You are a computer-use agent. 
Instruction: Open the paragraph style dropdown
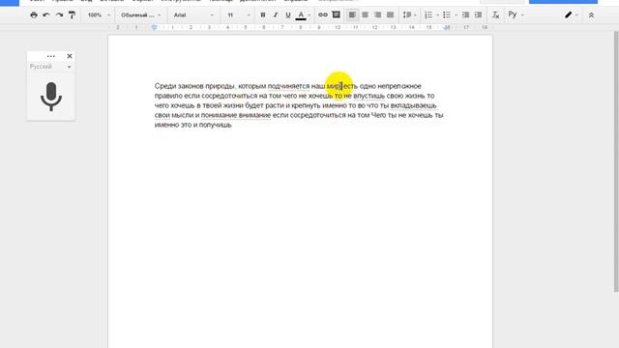click(140, 15)
